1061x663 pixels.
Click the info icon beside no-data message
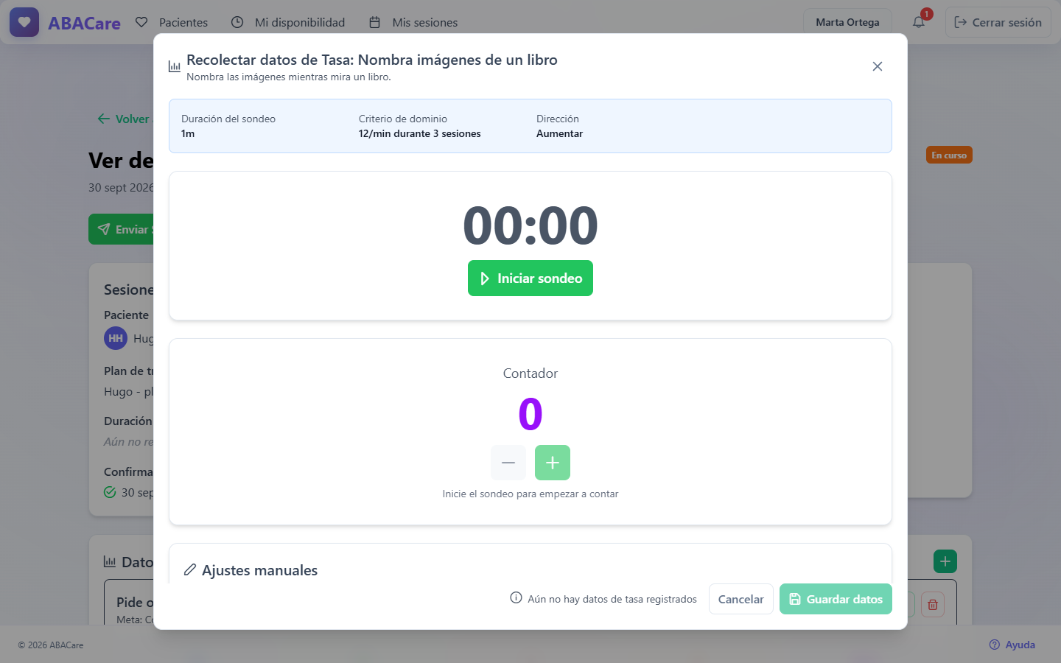(516, 598)
